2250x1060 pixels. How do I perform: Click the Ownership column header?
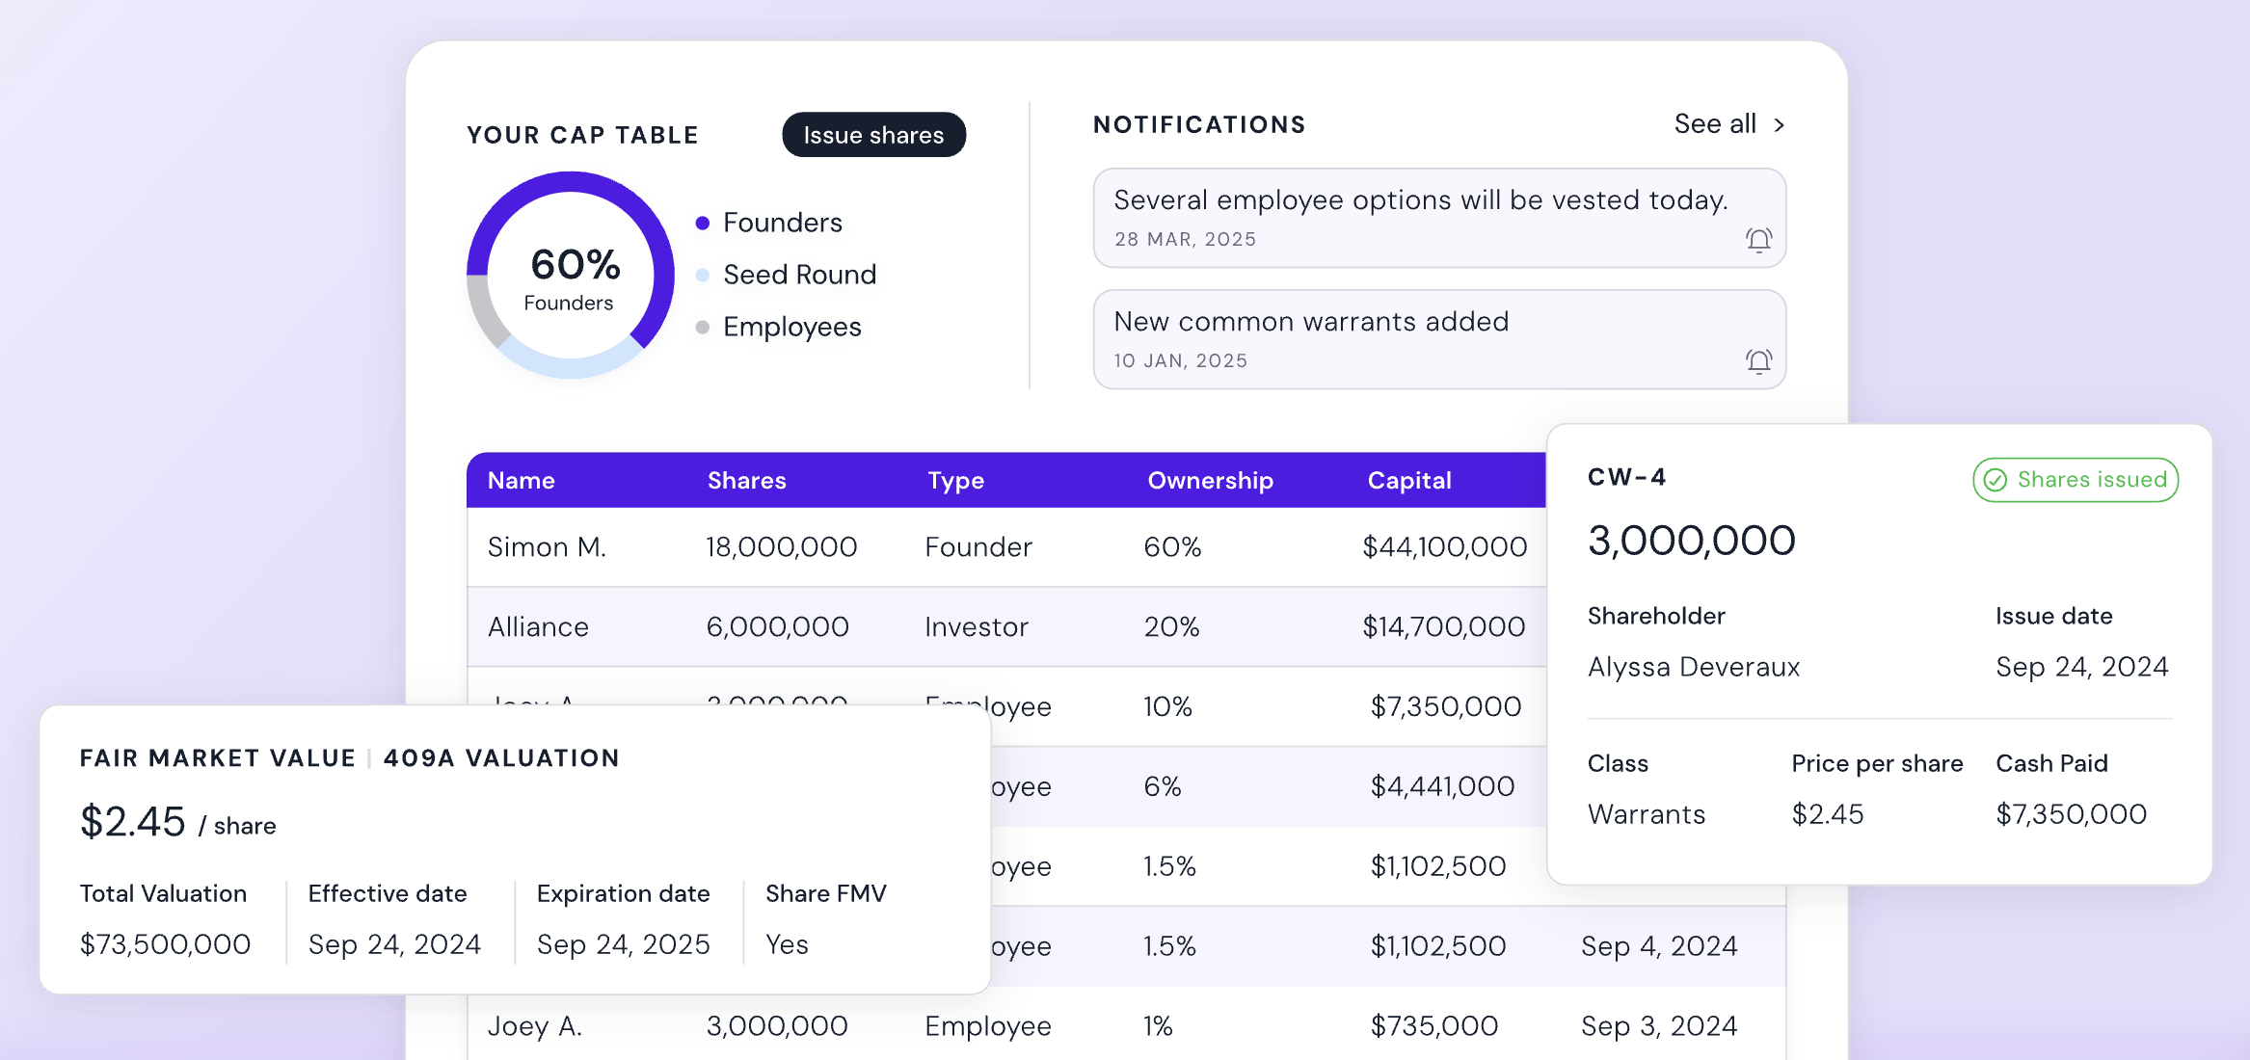pos(1210,480)
